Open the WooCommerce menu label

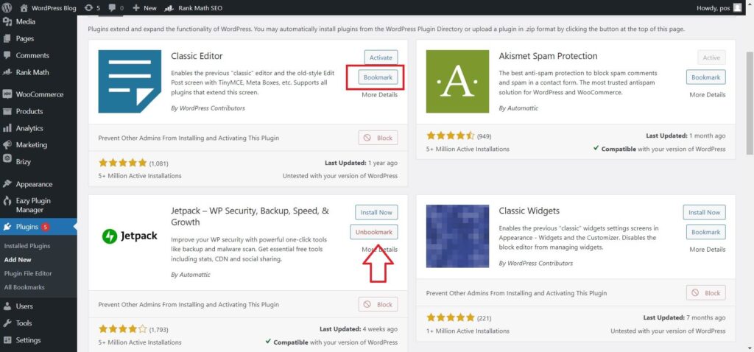point(40,94)
